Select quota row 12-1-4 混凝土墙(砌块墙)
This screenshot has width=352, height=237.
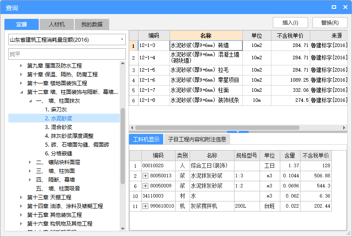(238, 58)
